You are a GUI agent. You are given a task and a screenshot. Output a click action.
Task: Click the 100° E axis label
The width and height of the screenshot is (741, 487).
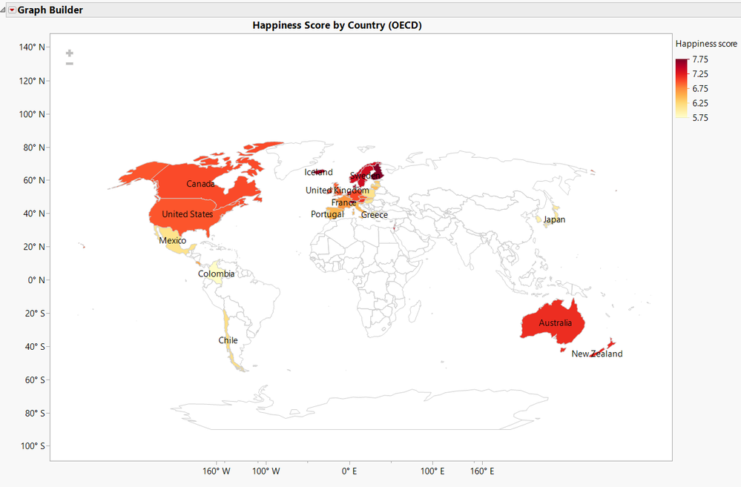[432, 471]
